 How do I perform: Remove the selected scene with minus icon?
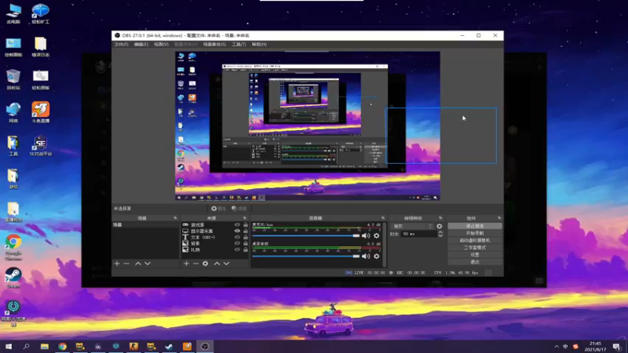[126, 264]
